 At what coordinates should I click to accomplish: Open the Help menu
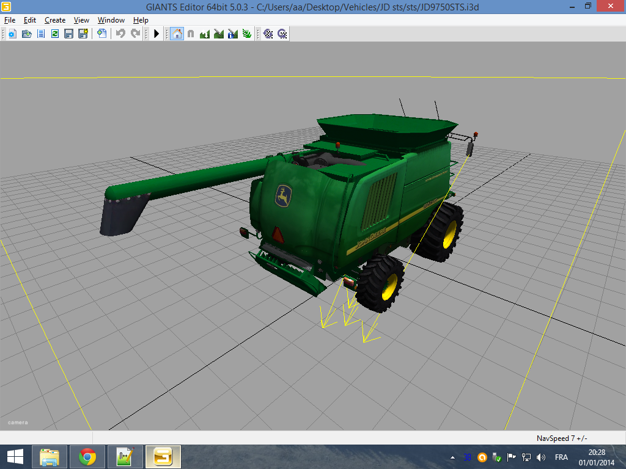tap(141, 20)
